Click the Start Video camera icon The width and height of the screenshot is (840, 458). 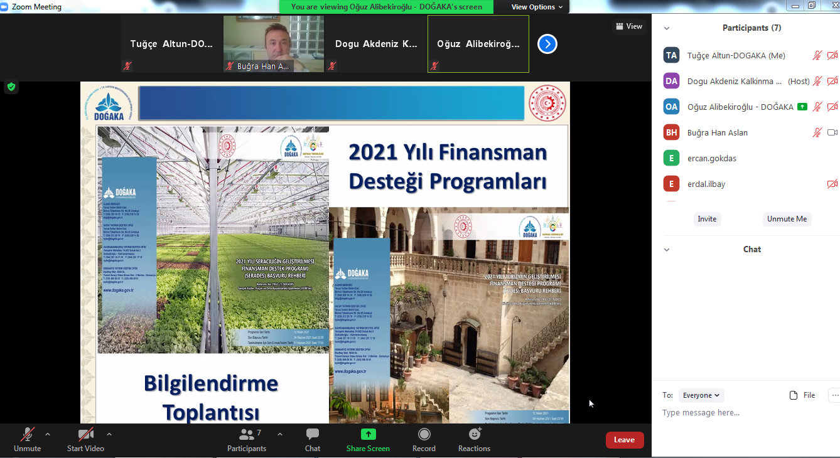tap(85, 434)
